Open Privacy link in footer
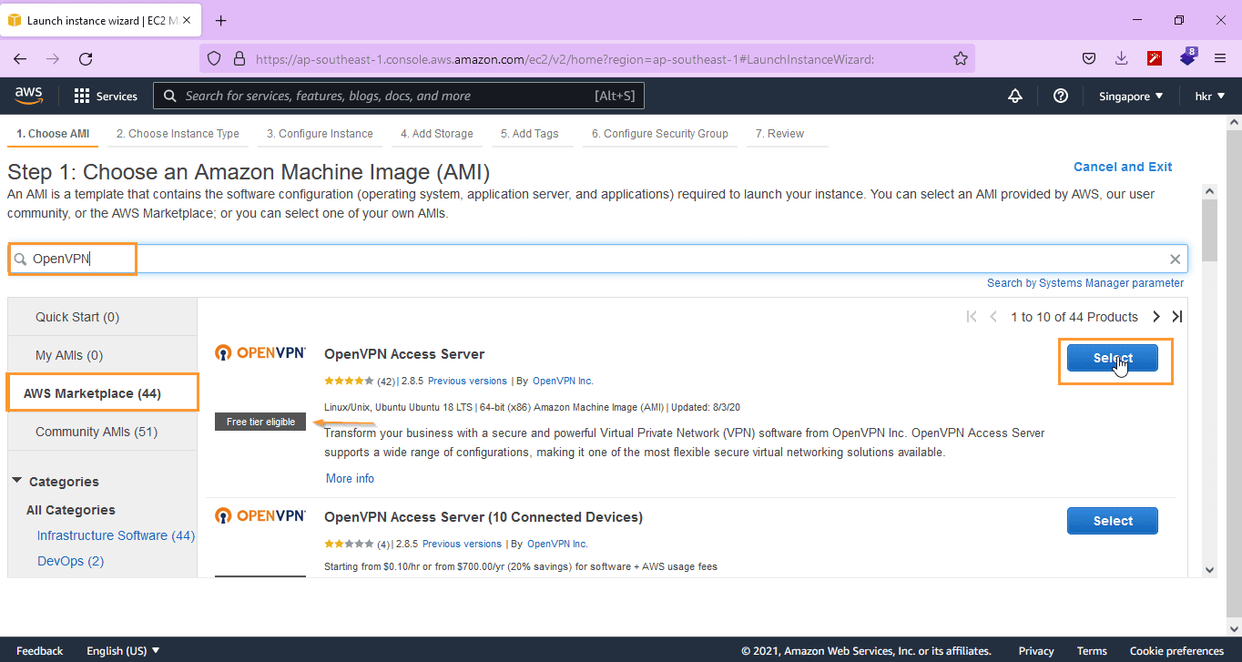 click(1036, 651)
